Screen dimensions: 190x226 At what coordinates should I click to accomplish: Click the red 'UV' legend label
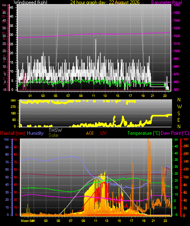point(103,133)
